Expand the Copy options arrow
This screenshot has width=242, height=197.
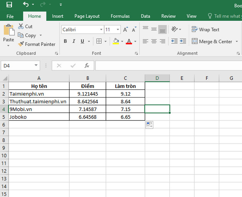click(x=41, y=35)
